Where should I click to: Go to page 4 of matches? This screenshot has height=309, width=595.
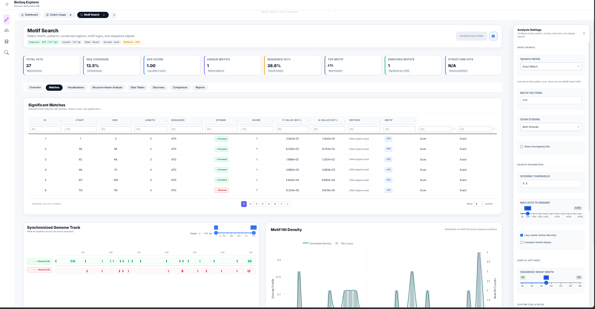[x=263, y=204]
